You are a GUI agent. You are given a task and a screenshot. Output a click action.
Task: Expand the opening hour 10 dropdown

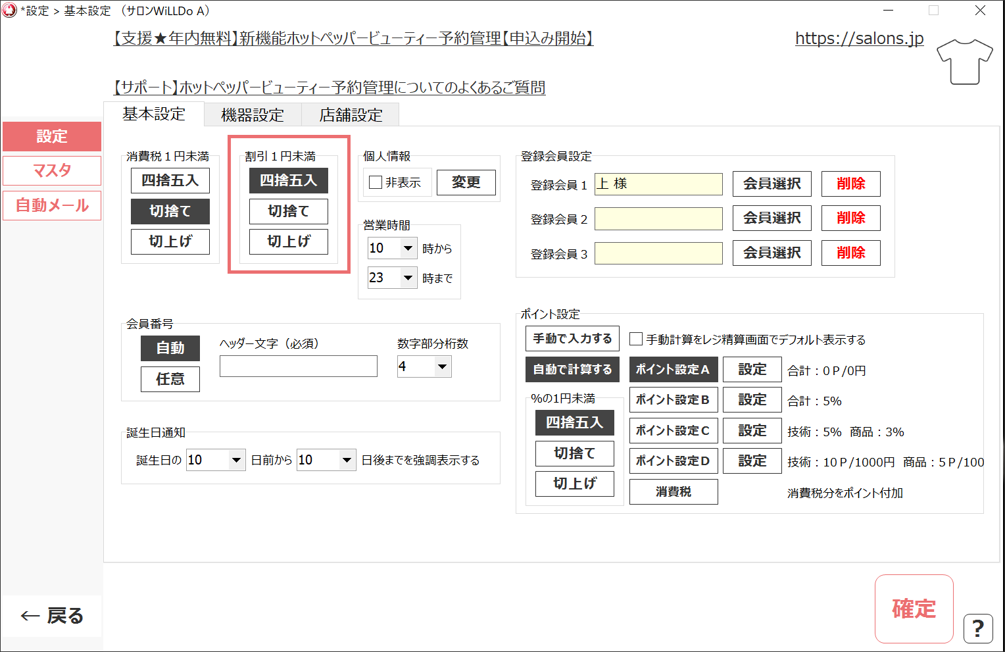point(408,248)
